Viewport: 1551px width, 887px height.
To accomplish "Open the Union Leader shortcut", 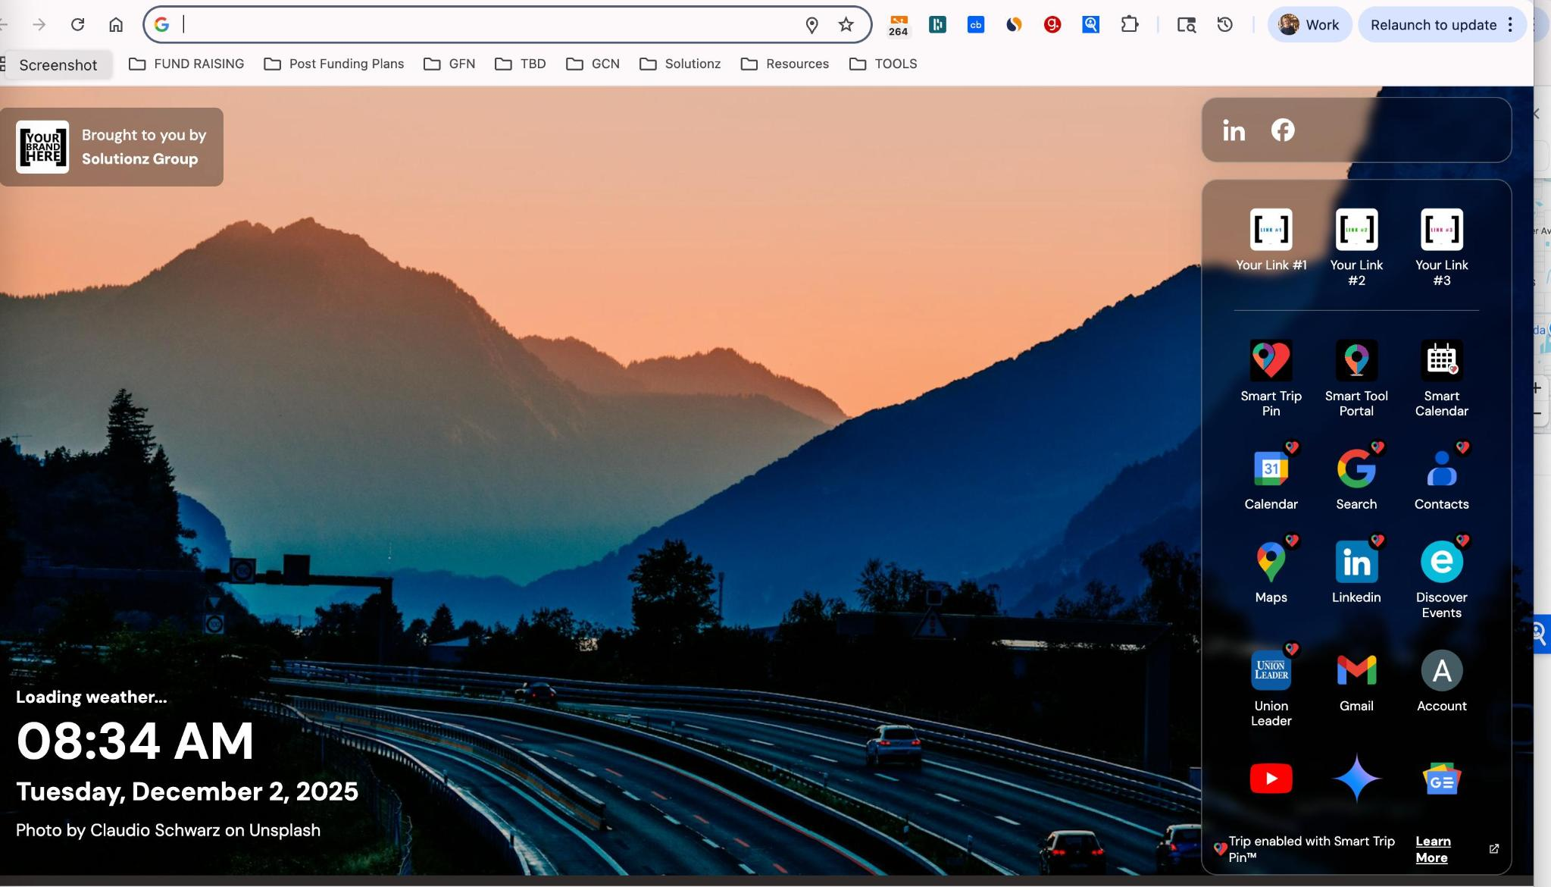I will click(1271, 670).
